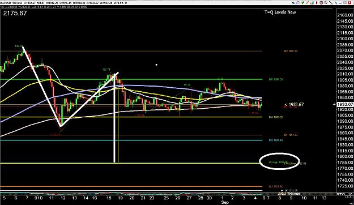Image resolution: width=354 pixels, height=205 pixels.
Task: Click the cyan level label near 1841
Action: pos(276,140)
